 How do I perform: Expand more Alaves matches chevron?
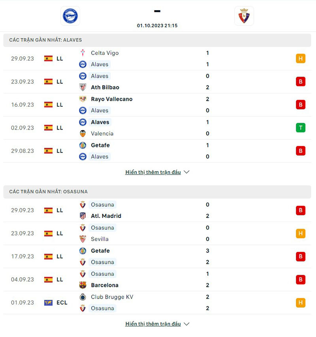187,172
